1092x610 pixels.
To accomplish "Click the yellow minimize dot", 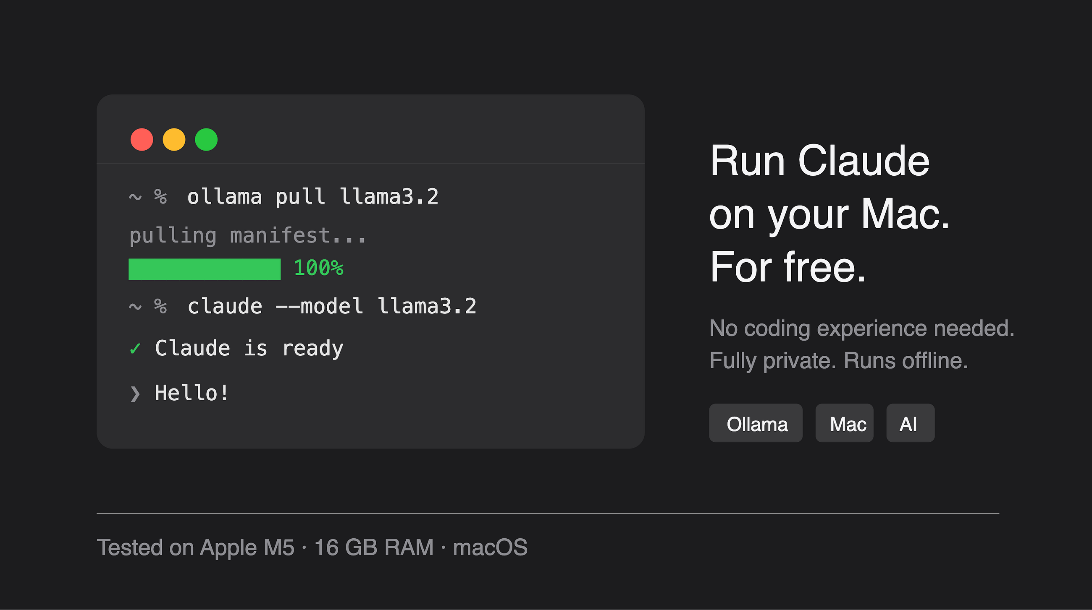I will (x=174, y=140).
